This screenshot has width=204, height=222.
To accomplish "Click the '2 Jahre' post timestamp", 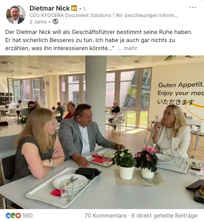I will [38, 22].
